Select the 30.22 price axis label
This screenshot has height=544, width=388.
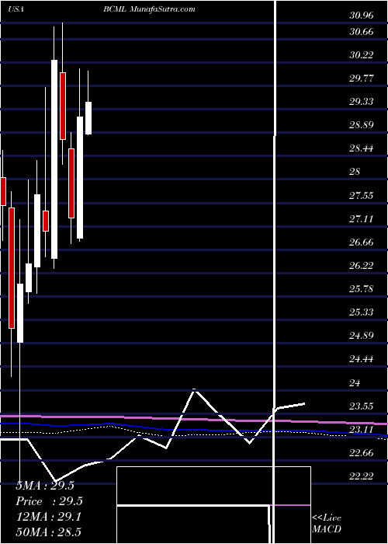coord(362,55)
